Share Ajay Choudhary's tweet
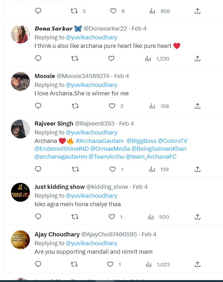 pyautogui.click(x=197, y=264)
